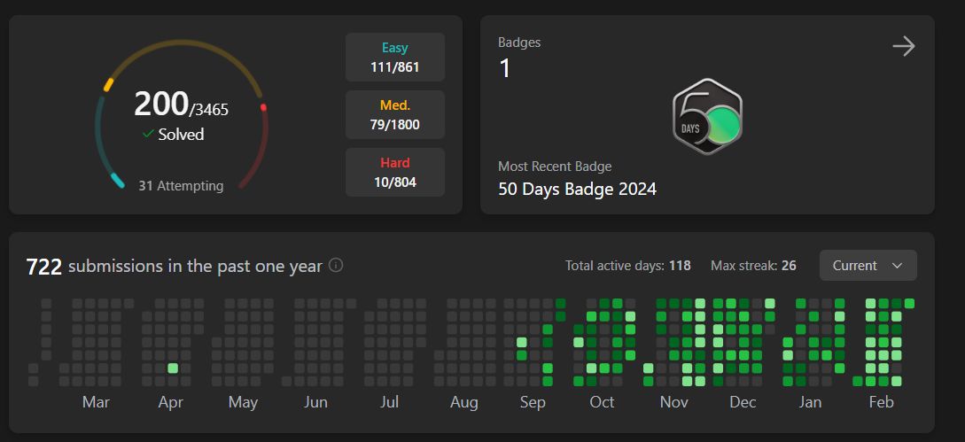Click the Feb month label on heatmap

881,402
